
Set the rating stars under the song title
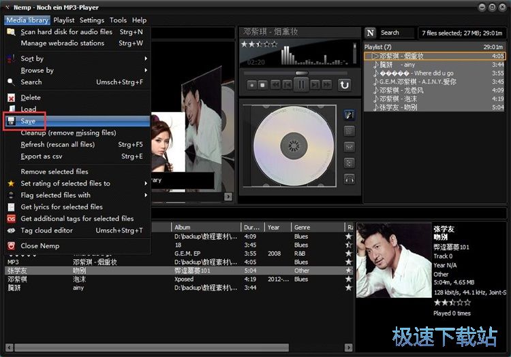pyautogui.click(x=259, y=44)
